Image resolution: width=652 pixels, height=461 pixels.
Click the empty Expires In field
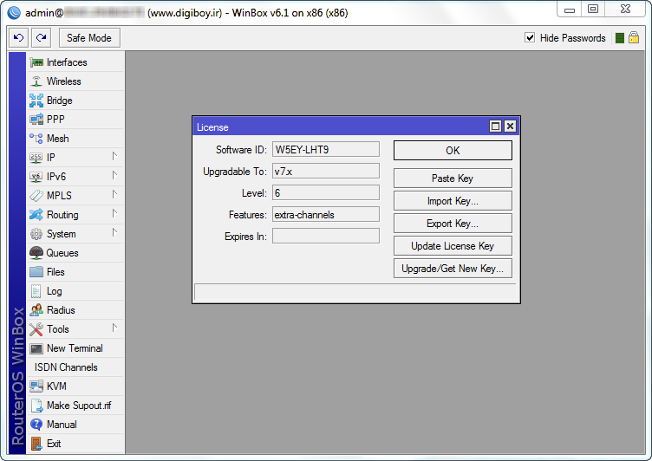pos(326,236)
